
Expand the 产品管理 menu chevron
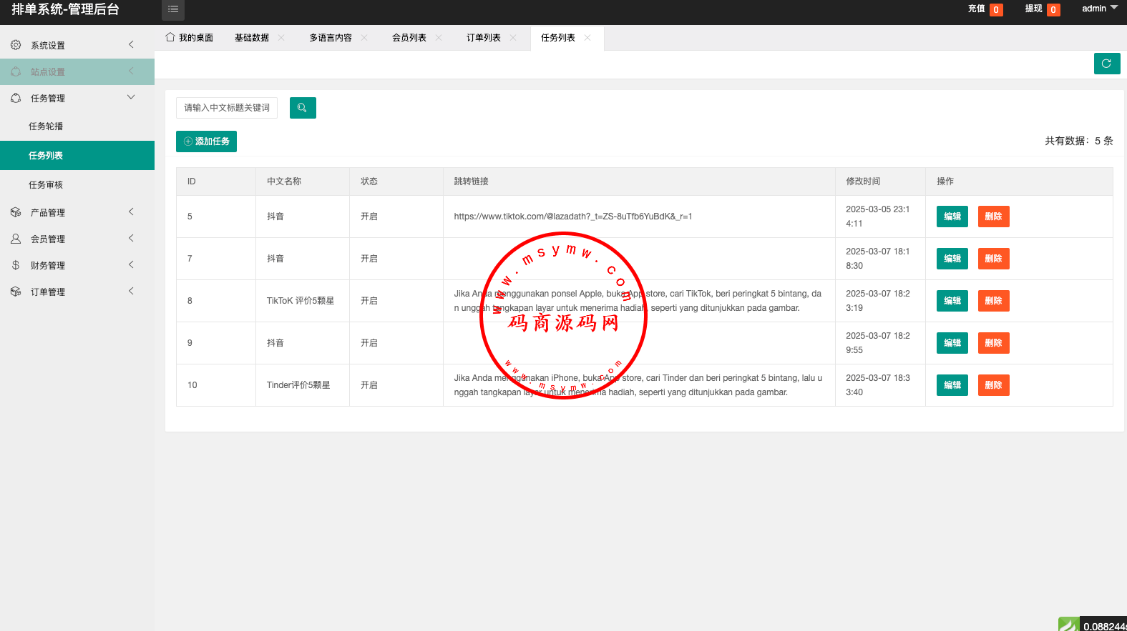(131, 212)
